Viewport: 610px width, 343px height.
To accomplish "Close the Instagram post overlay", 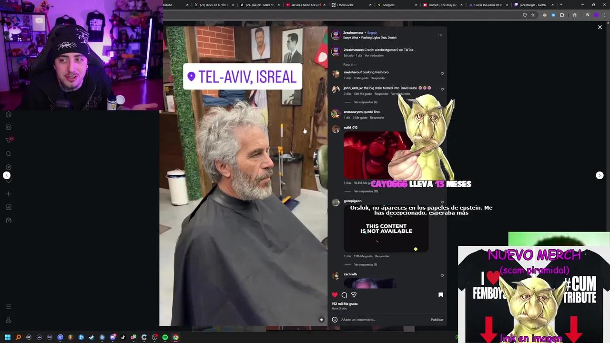I will (x=600, y=28).
